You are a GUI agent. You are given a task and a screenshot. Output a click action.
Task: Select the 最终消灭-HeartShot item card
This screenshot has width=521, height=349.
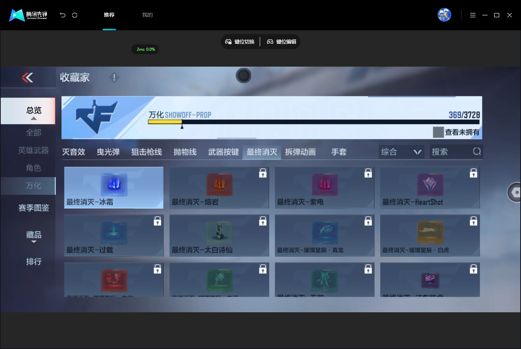[x=430, y=188]
